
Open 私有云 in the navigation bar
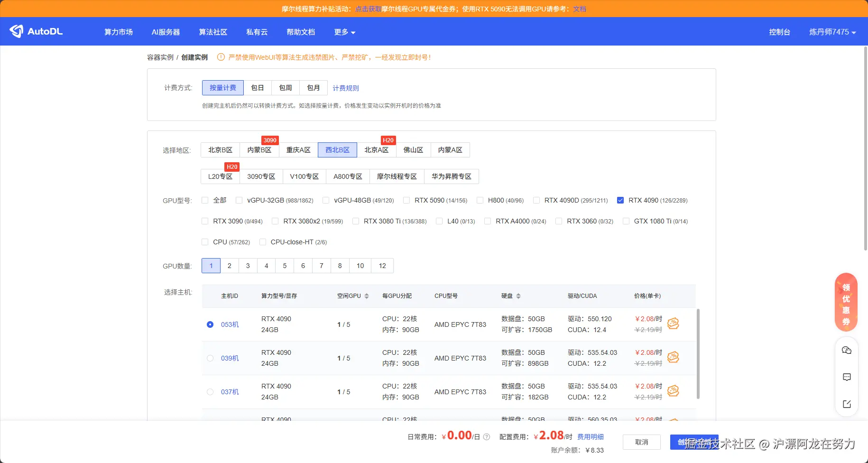[x=257, y=32]
